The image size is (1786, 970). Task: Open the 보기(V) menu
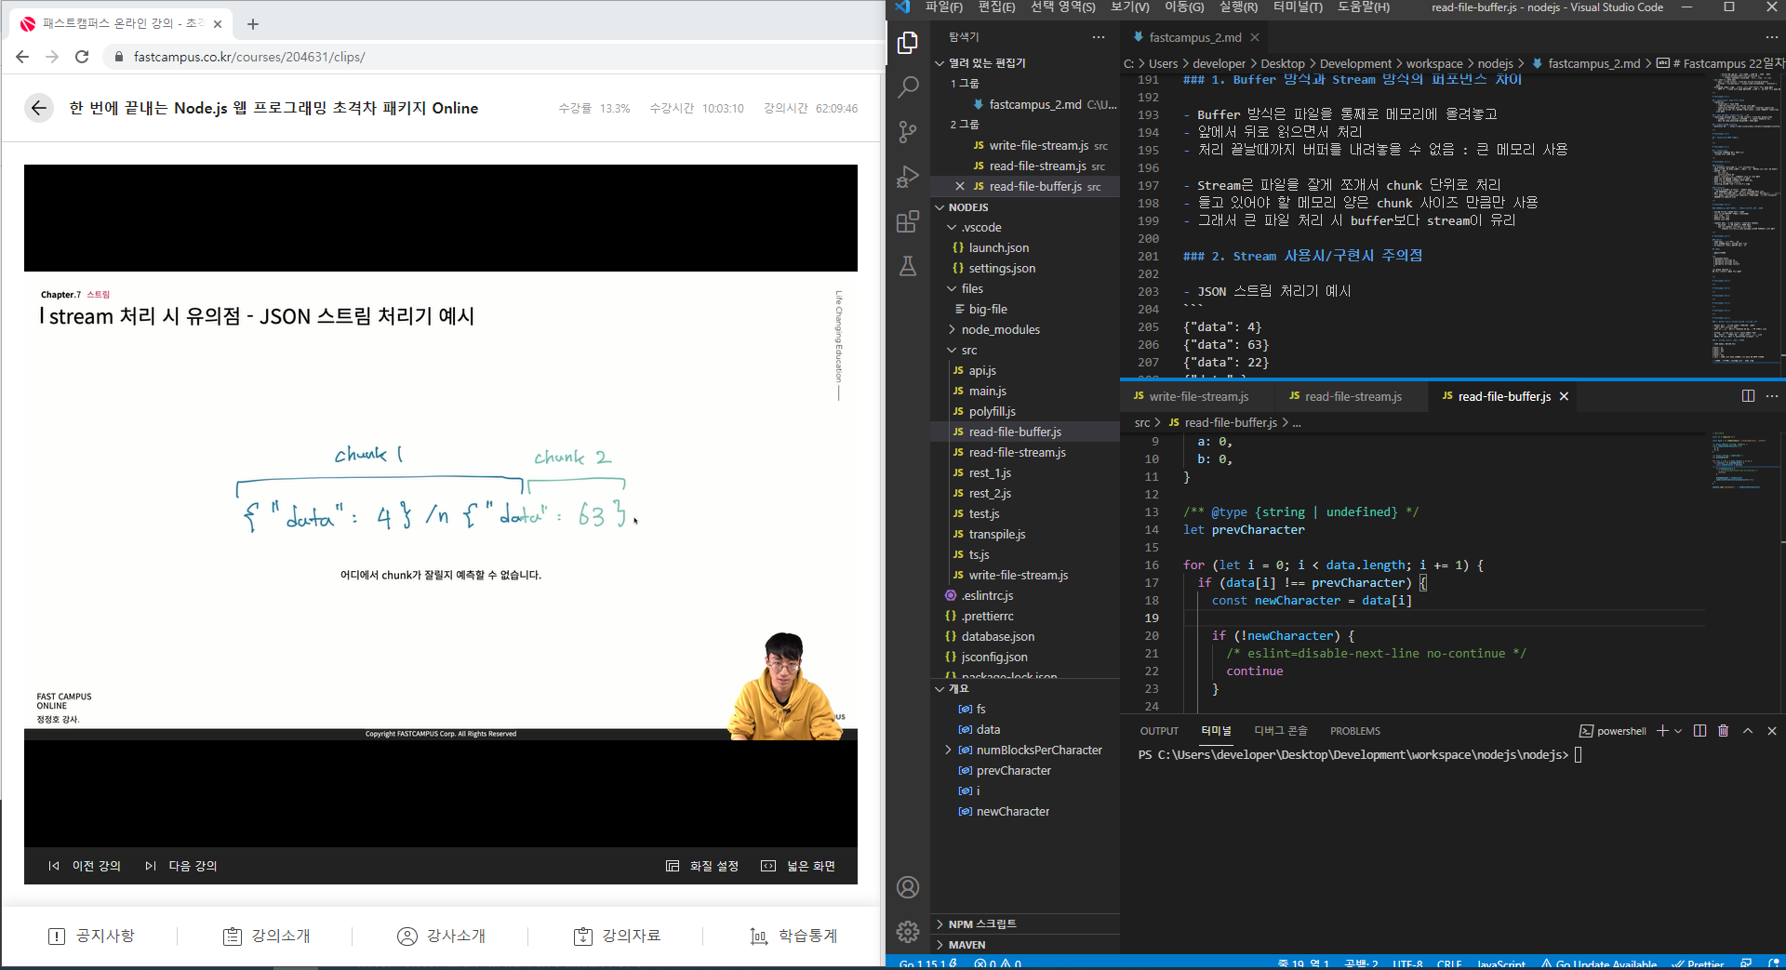(1129, 7)
